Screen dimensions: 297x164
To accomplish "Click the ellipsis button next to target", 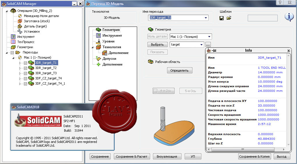I will tap(208, 45).
